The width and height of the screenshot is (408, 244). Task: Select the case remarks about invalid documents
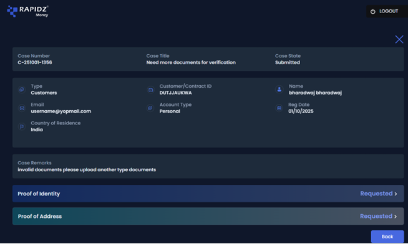(87, 169)
